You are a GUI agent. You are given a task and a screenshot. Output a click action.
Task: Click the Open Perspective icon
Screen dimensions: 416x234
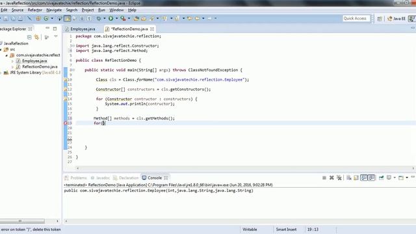(380, 19)
